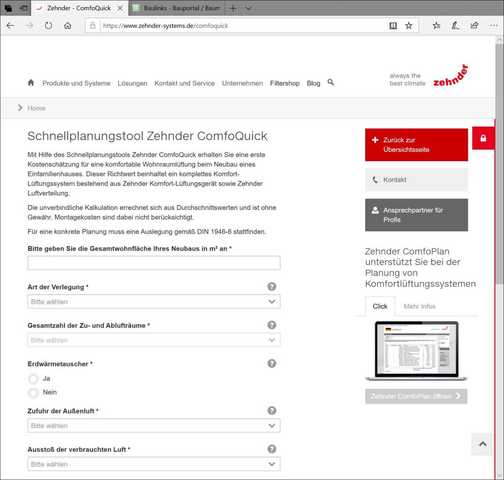504x480 pixels.
Task: Click the set tabs aside icon
Action: [23, 8]
